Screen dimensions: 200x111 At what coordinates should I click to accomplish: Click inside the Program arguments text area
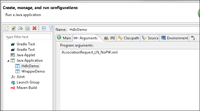coord(130,80)
